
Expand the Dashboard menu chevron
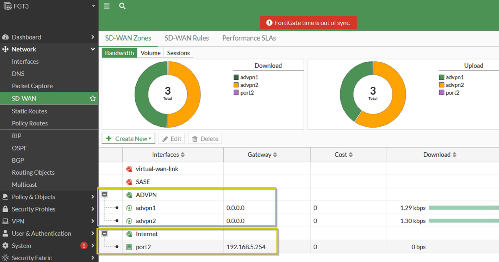pyautogui.click(x=93, y=37)
